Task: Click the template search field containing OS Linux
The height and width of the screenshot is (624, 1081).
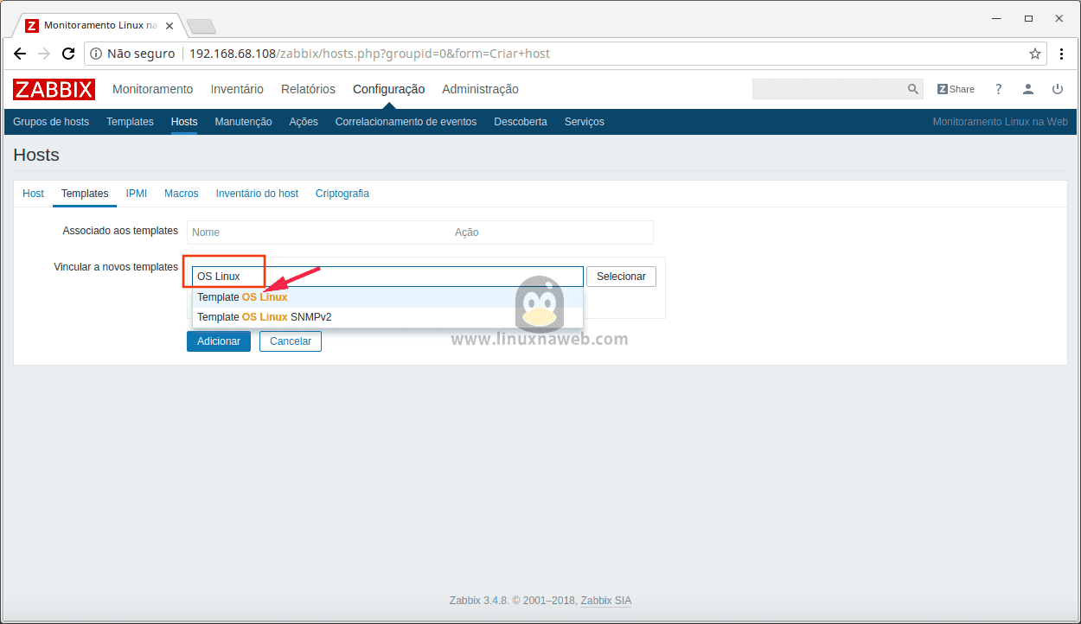Action: (387, 277)
